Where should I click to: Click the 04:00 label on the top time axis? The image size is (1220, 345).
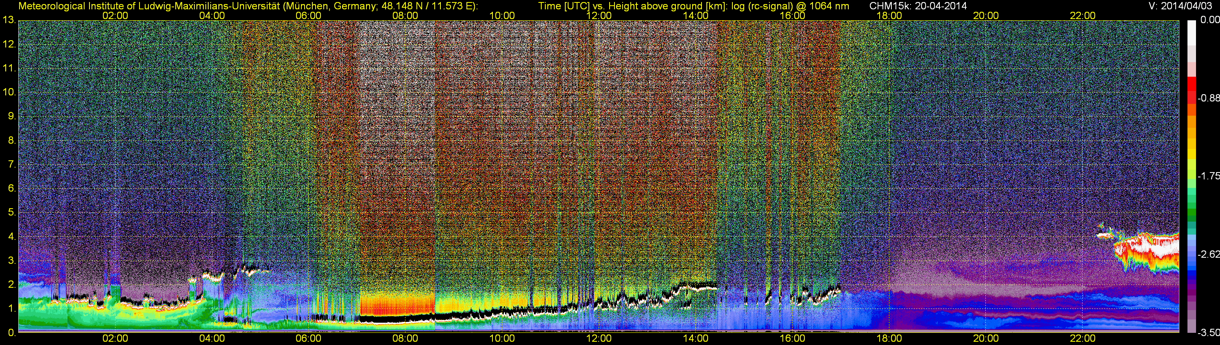[x=212, y=15]
